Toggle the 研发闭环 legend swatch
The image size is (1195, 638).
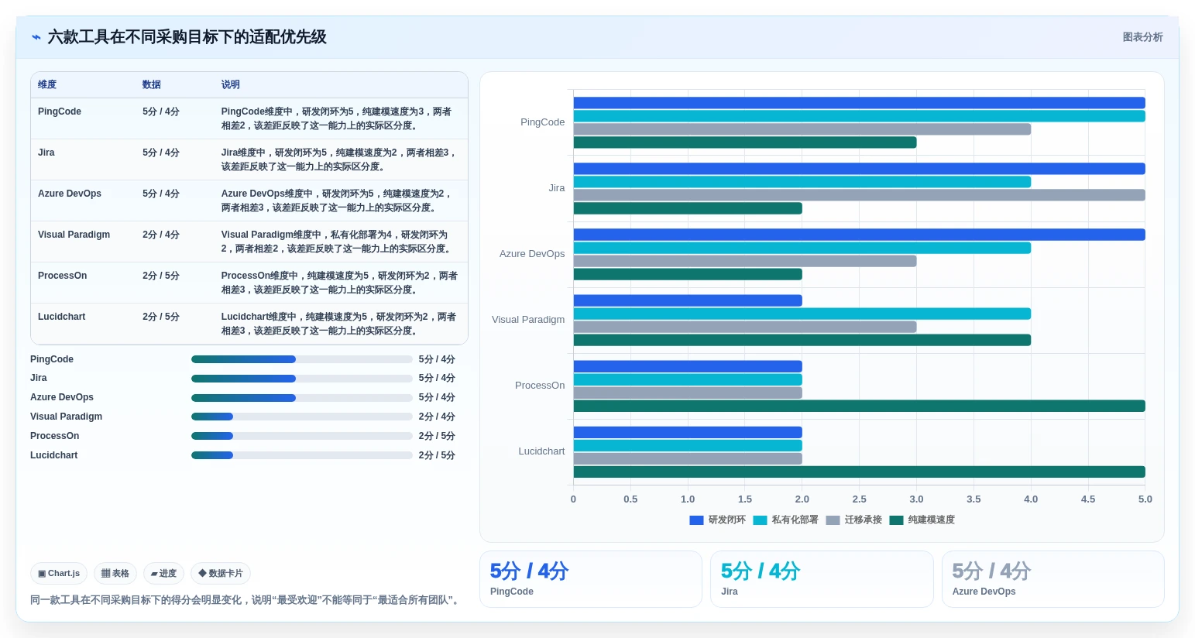click(696, 520)
